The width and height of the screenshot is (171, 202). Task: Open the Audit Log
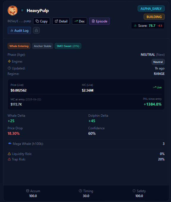pos(19,30)
